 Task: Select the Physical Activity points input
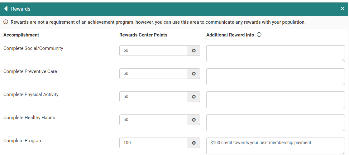coord(153,97)
